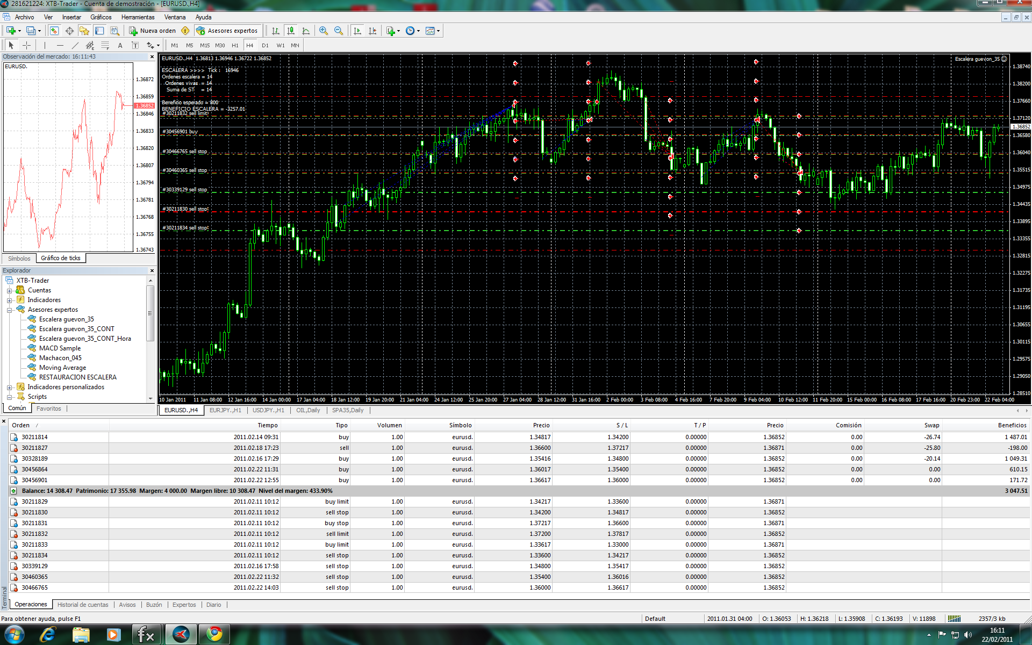Open the Historial de cuentas tab
The width and height of the screenshot is (1032, 645).
(x=83, y=605)
